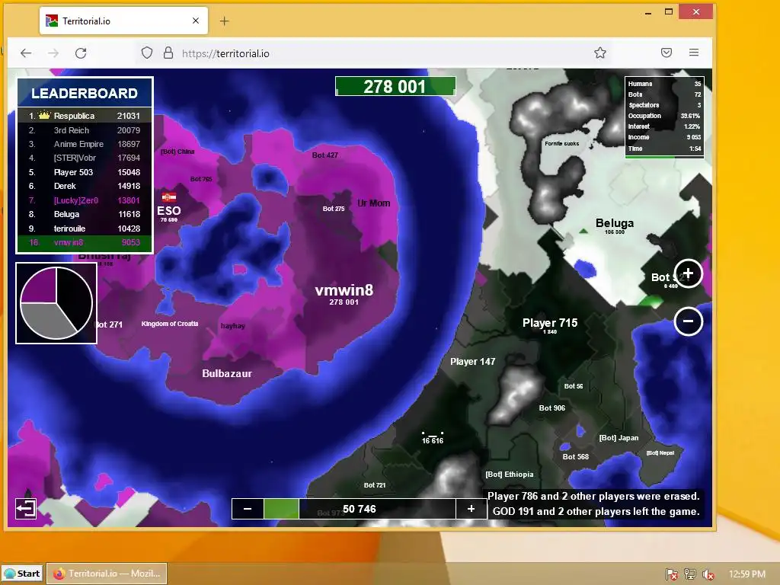Screen dimensions: 780x585
Task: Save page to Pocket
Action: click(x=667, y=53)
